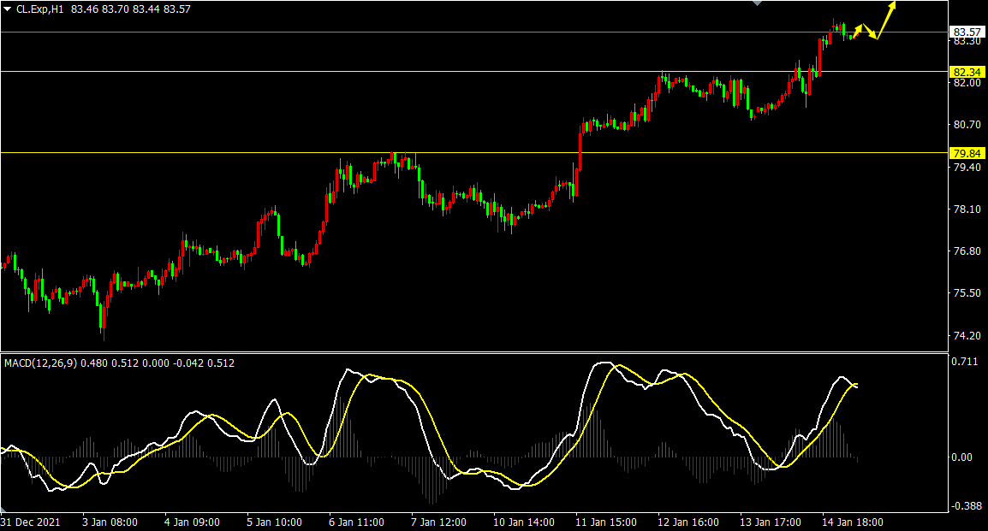
Task: Click the 4 Jan 09:00 time label
Action: click(x=192, y=522)
